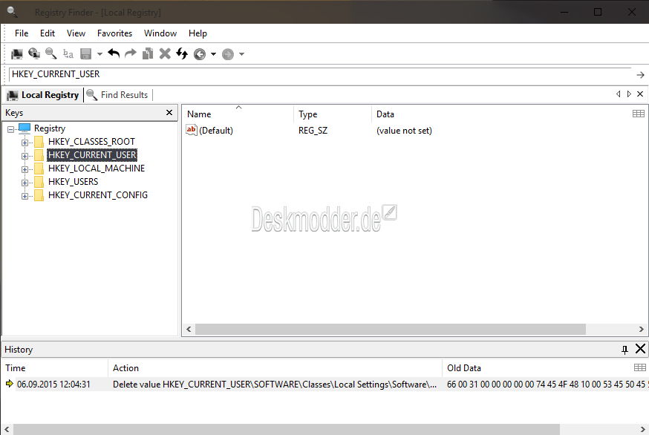The height and width of the screenshot is (435, 649).
Task: Open the Favorites menu
Action: (114, 33)
